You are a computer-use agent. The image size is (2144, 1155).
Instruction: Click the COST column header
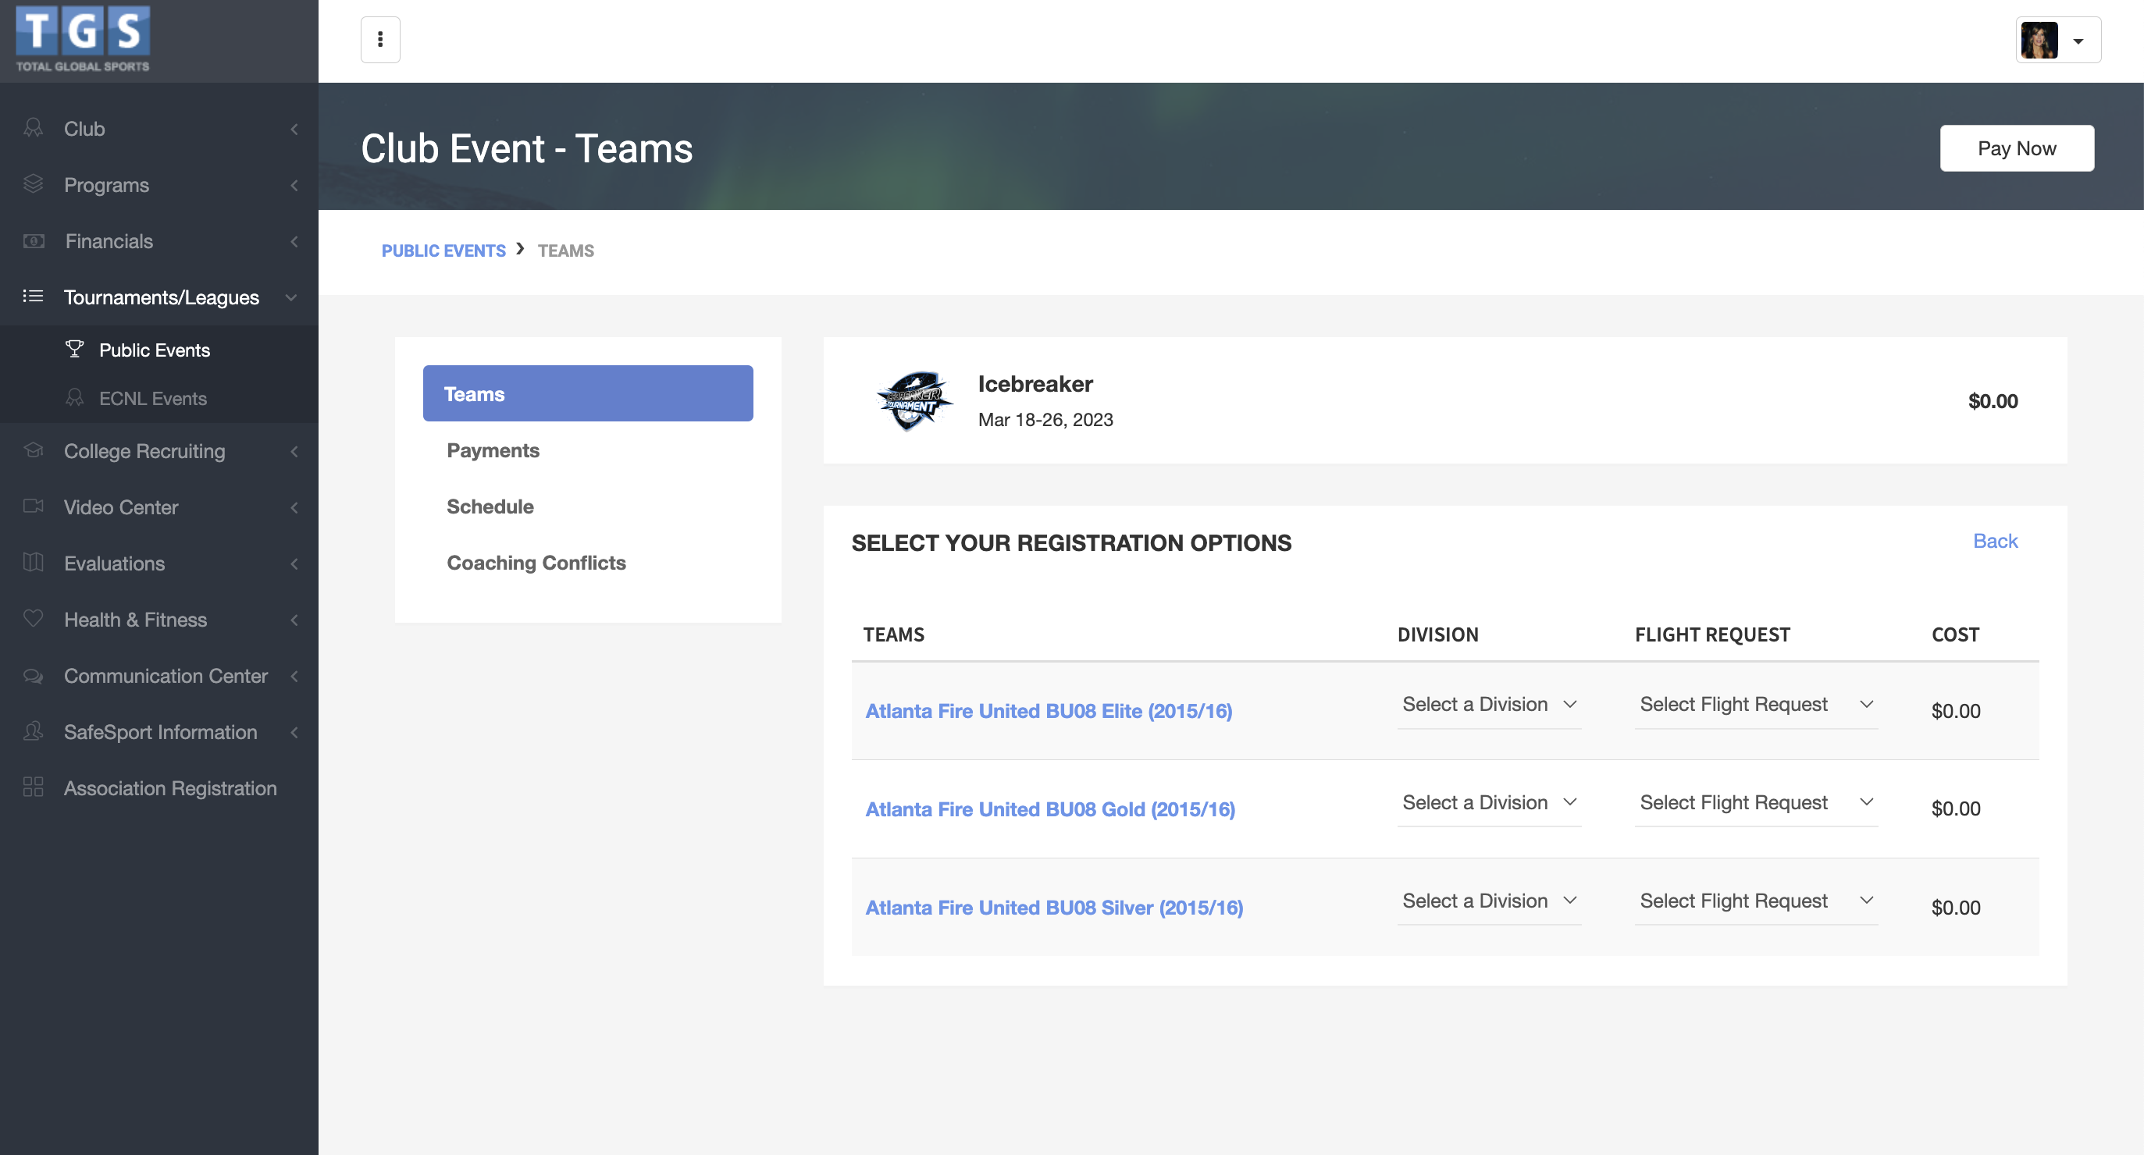pyautogui.click(x=1955, y=634)
